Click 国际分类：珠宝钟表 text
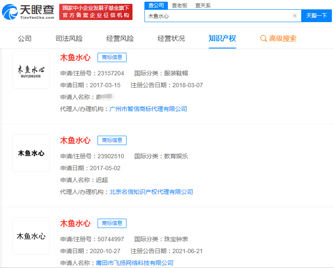The image size is (334, 268). [x=161, y=239]
